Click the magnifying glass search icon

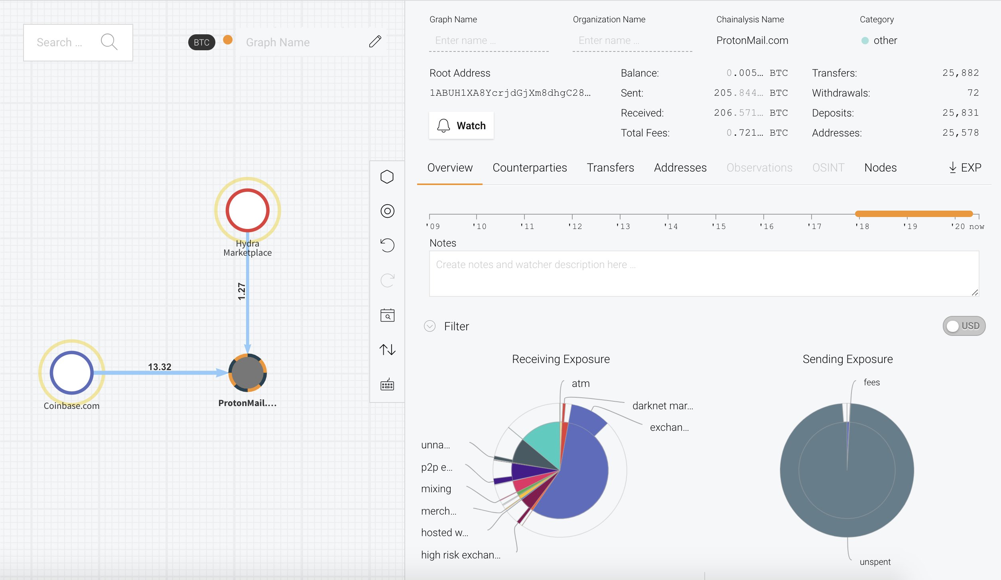coord(109,42)
